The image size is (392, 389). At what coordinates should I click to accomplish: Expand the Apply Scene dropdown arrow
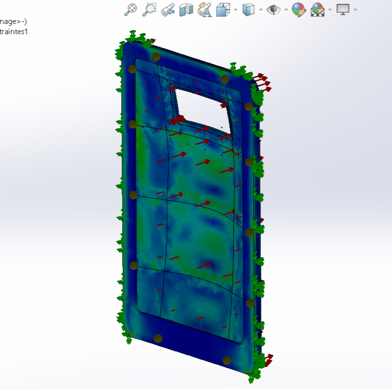pos(330,10)
